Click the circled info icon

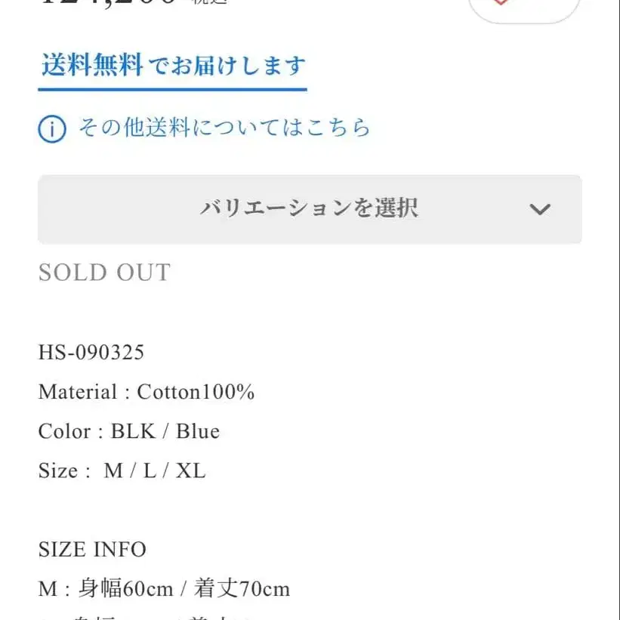pos(52,128)
